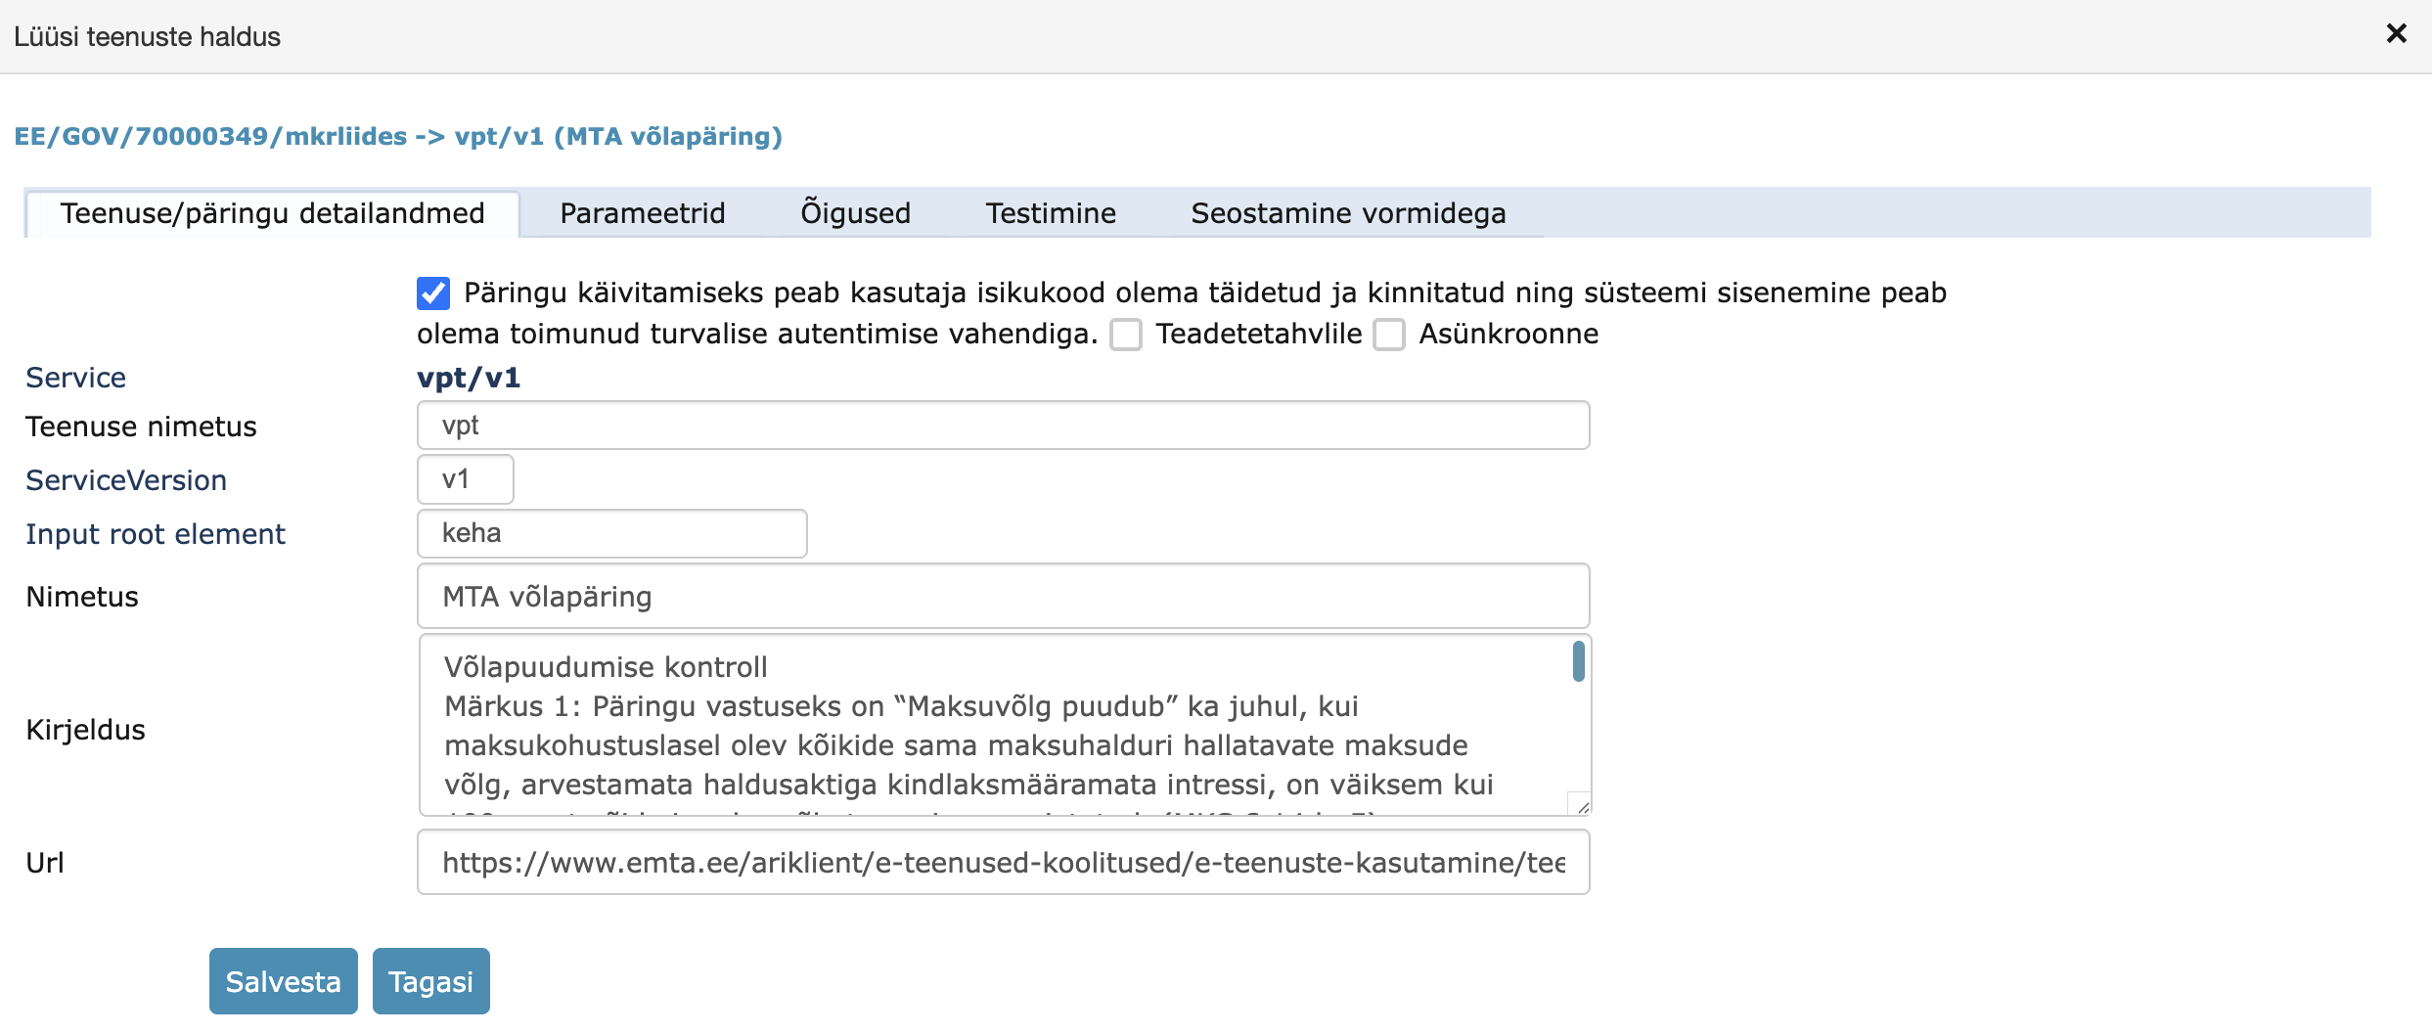
Task: Focus the ServiceVersion field containing v1
Action: click(x=465, y=479)
